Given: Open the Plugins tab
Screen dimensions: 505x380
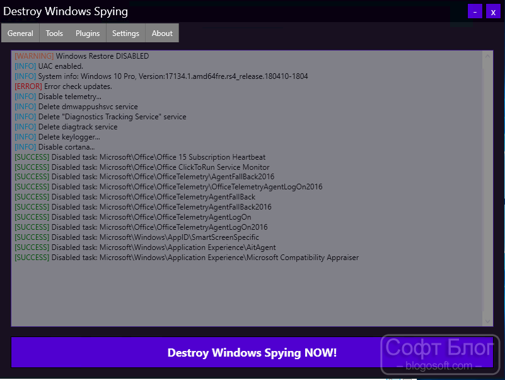Looking at the screenshot, I should 88,33.
